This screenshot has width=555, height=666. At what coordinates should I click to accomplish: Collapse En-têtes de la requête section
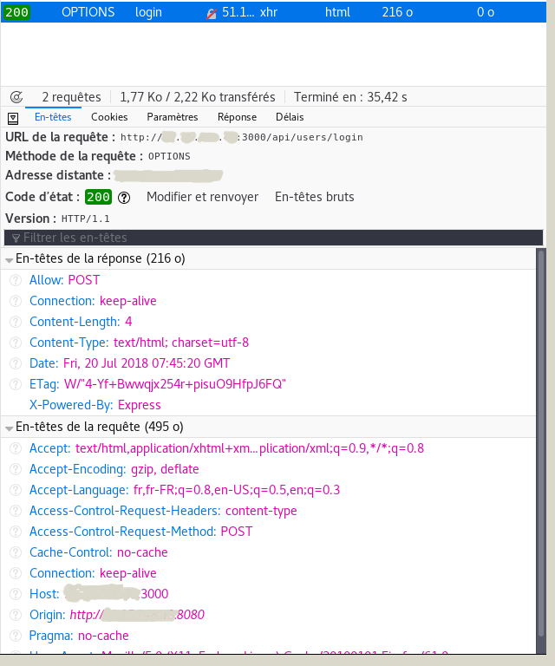pos(9,428)
